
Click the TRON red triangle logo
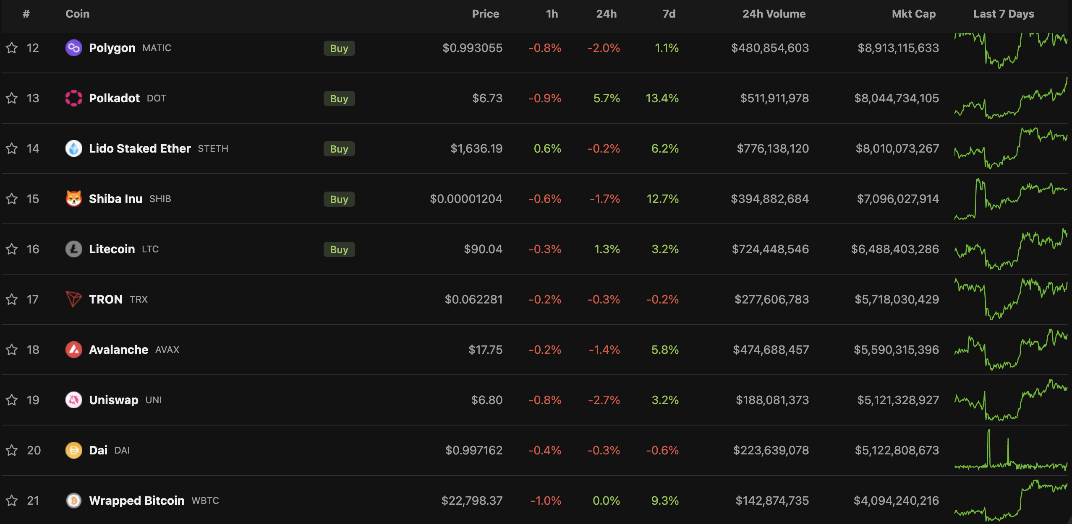tap(73, 299)
